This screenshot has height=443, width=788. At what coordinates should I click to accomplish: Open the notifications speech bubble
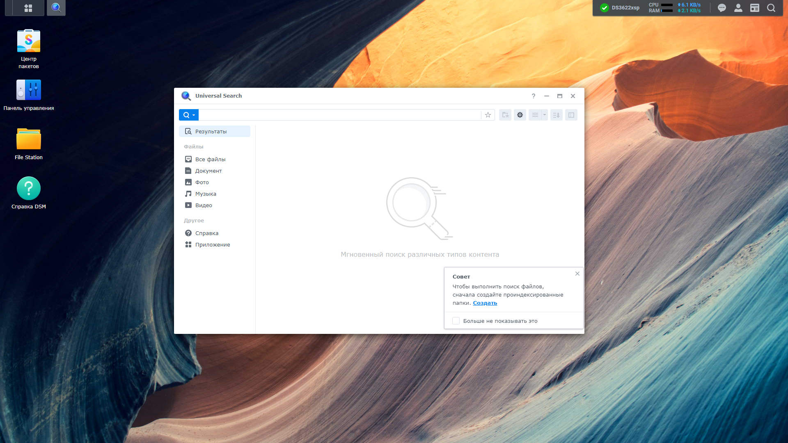point(722,8)
